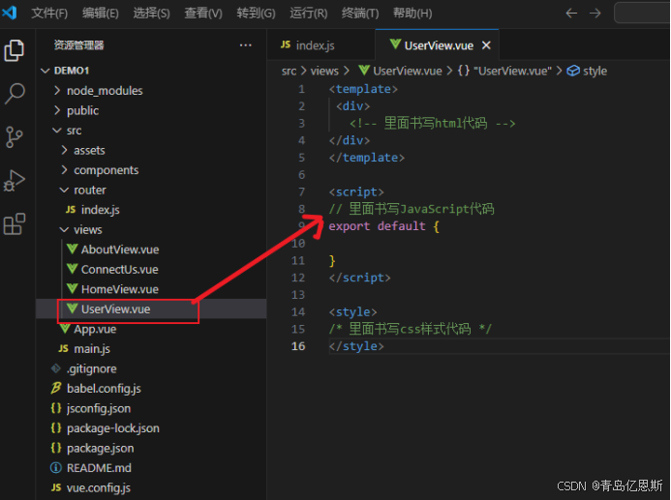The image size is (671, 500).
Task: Click the info icon beside README.md
Action: tap(56, 467)
